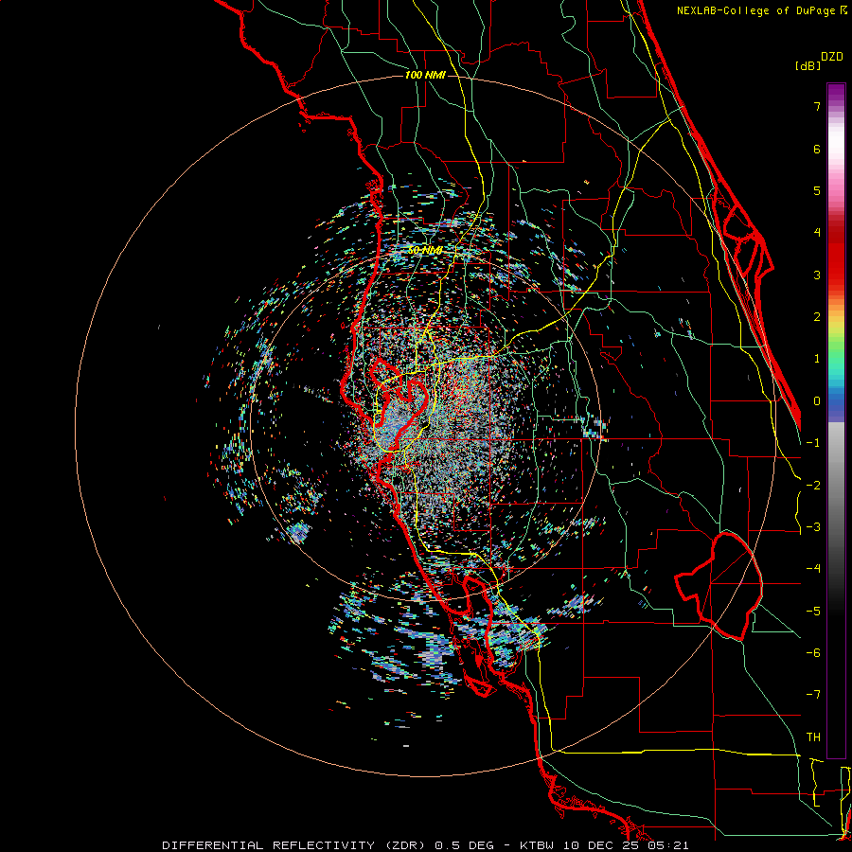Click the NEXLAB-College of DuPage watermark text
Screen dimensions: 852x852
tap(756, 10)
